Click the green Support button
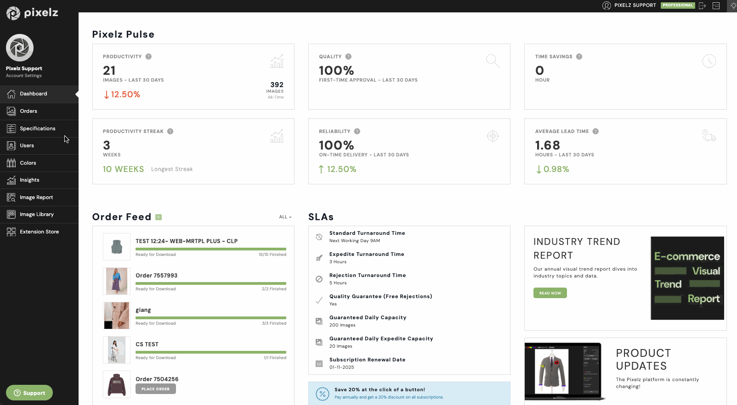The width and height of the screenshot is (737, 405). [29, 393]
